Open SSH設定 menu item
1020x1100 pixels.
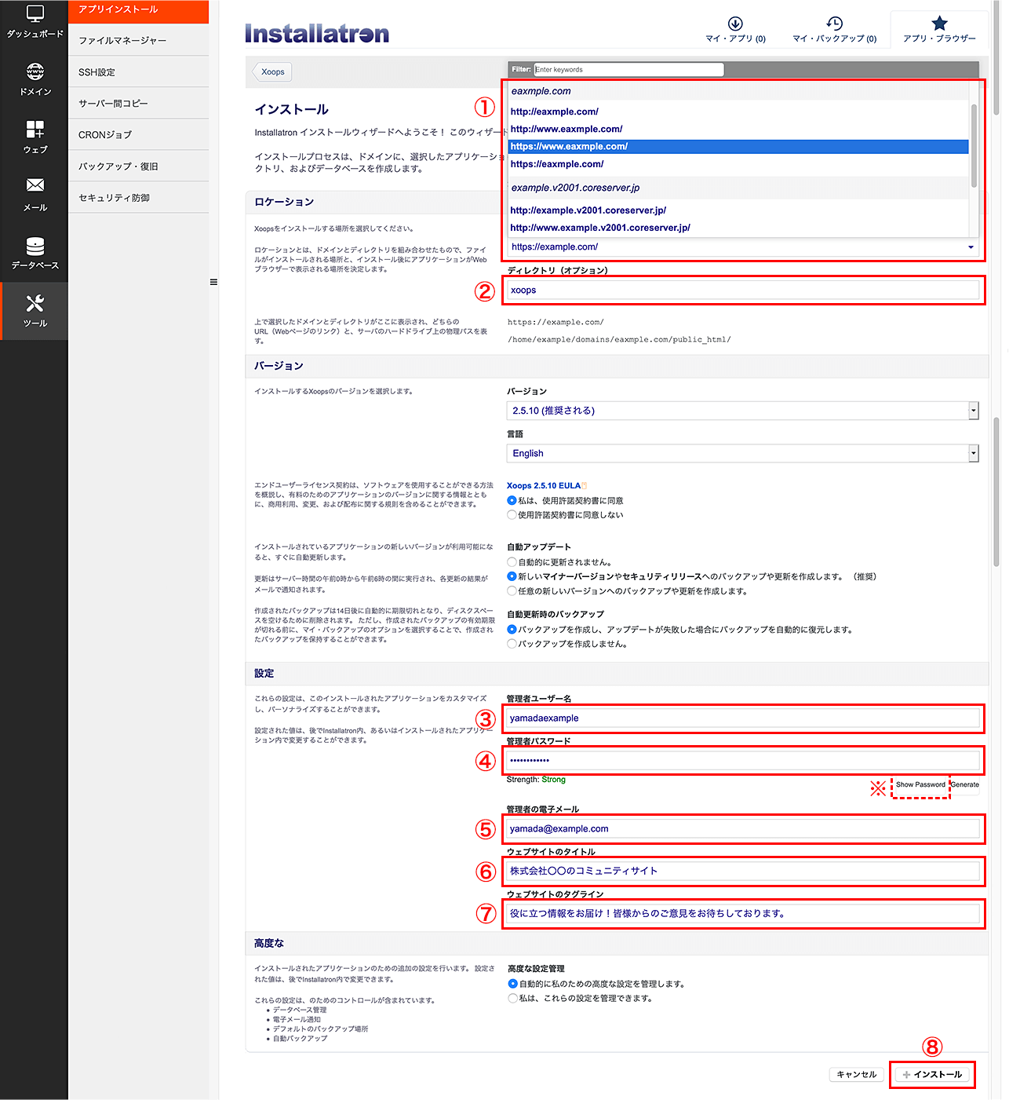(138, 71)
